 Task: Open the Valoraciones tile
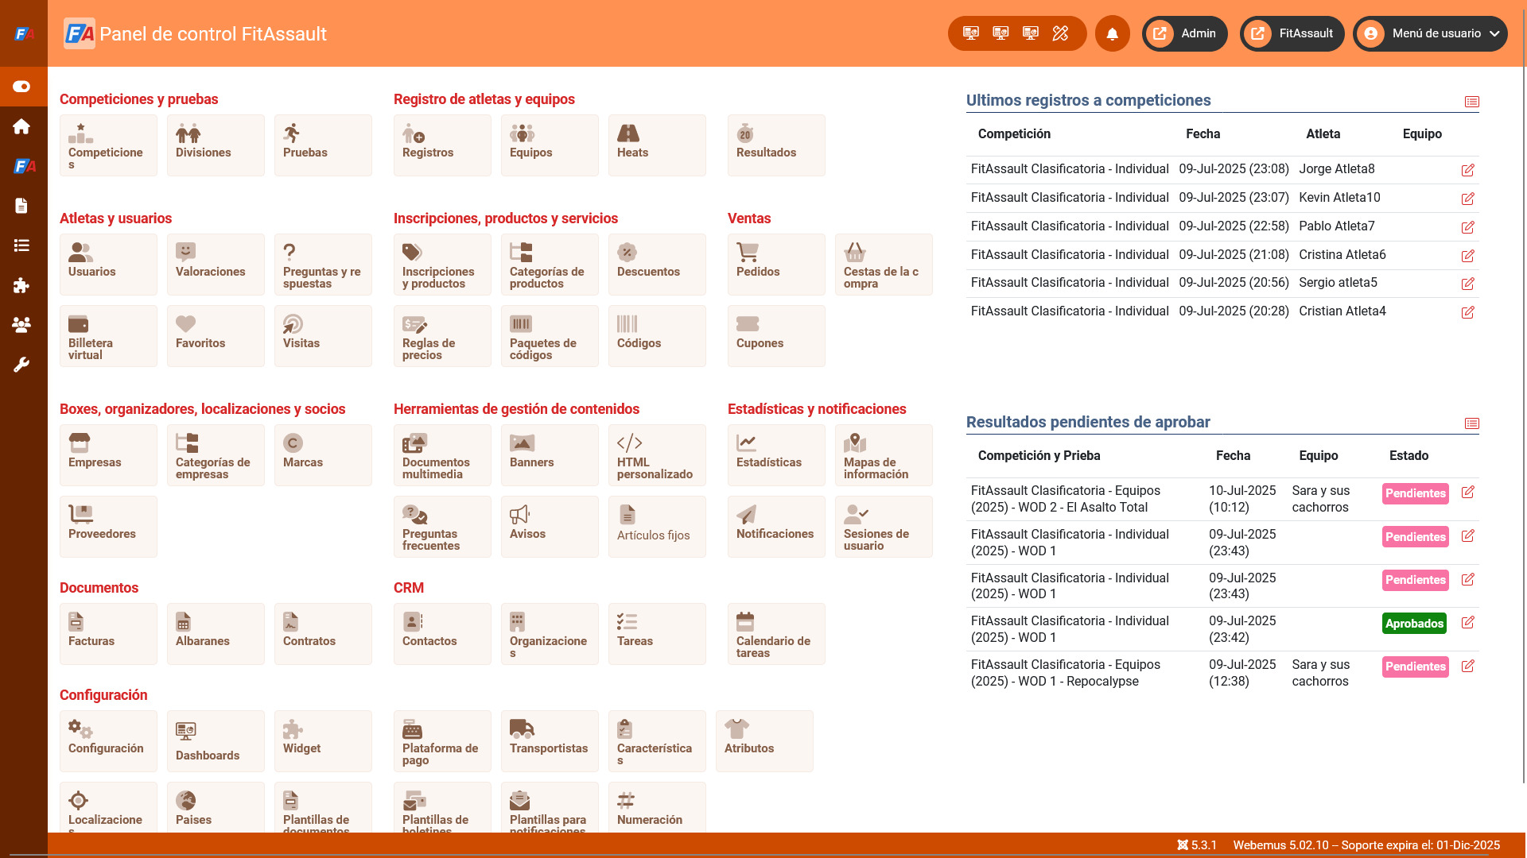[x=216, y=265]
